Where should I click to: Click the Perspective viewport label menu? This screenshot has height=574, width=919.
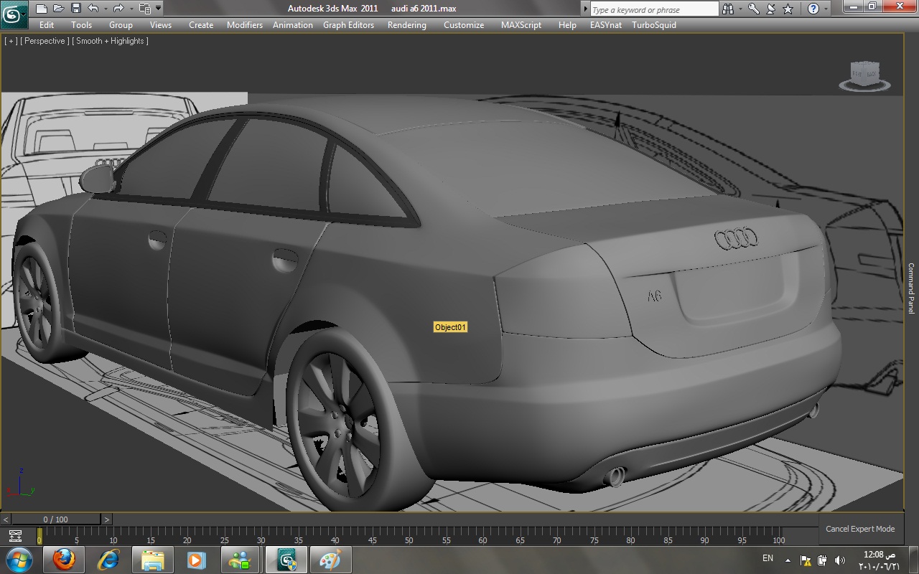click(45, 41)
